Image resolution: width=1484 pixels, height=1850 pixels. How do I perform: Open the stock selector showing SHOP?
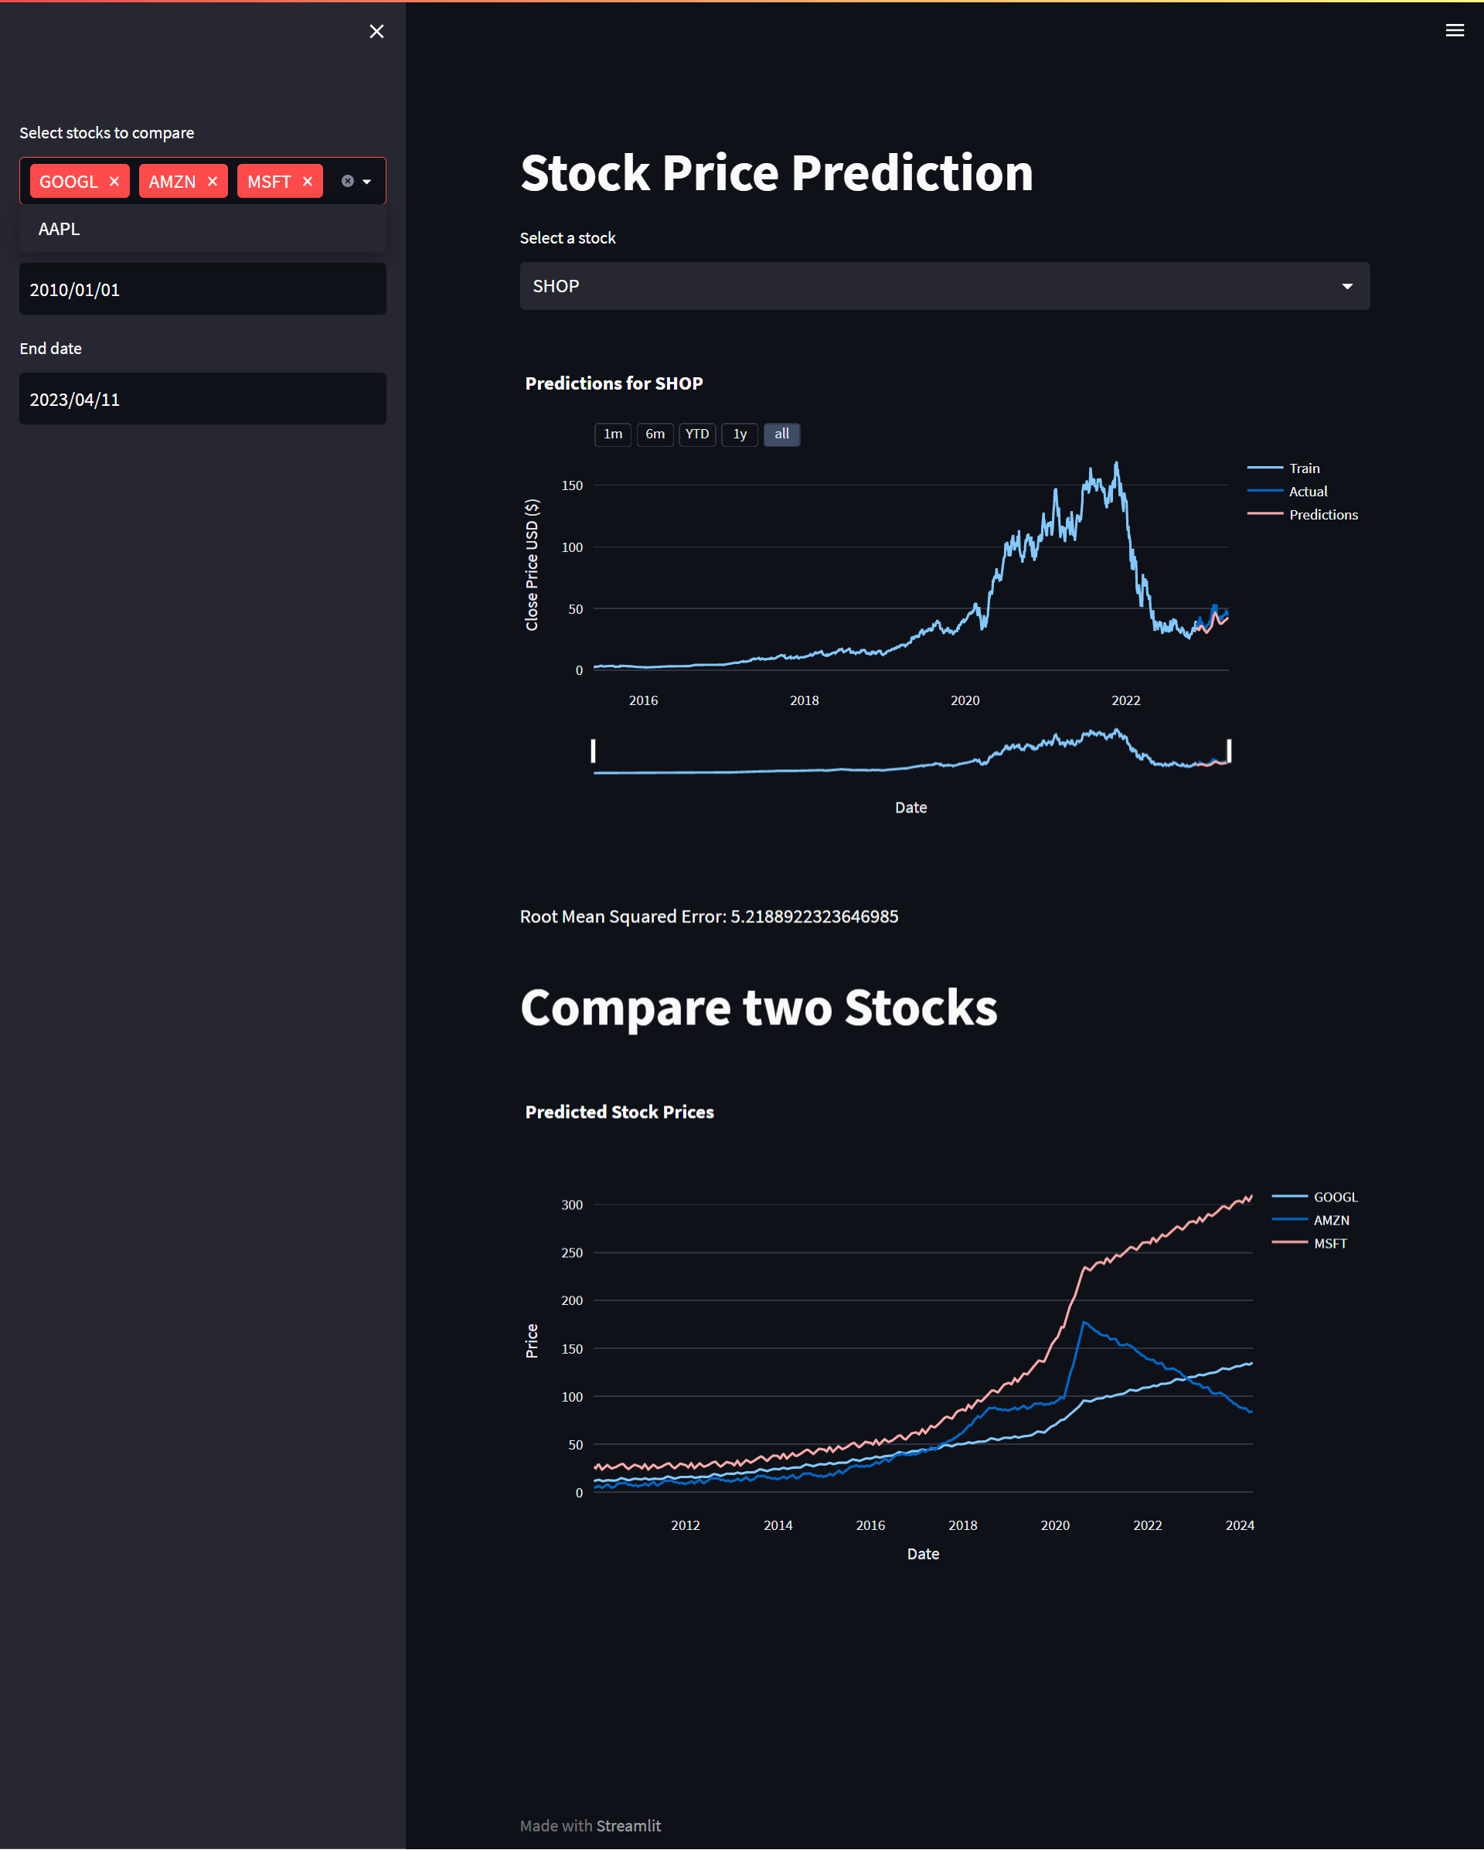(x=944, y=286)
